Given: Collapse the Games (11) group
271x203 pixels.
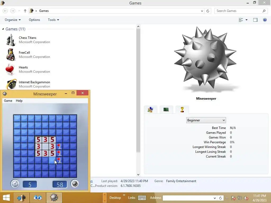Looking at the screenshot, I should coord(3,29).
